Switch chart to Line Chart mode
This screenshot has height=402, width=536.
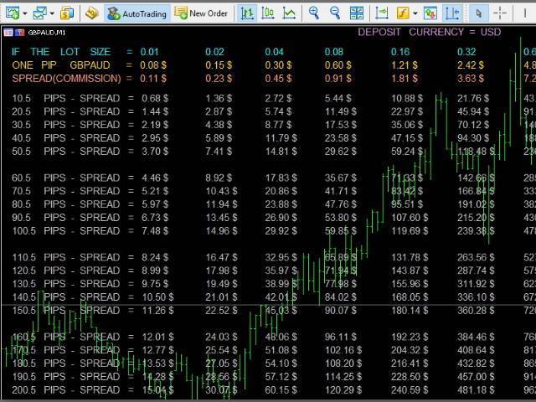pos(289,13)
